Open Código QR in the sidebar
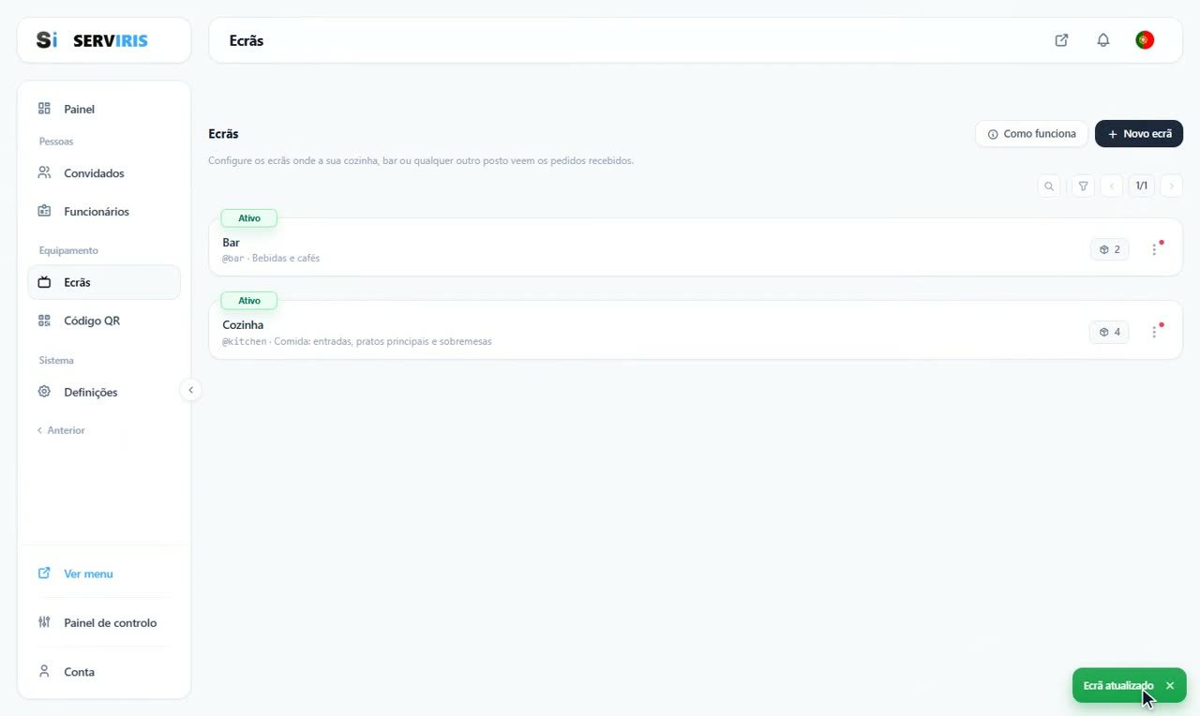The image size is (1200, 716). 103,321
